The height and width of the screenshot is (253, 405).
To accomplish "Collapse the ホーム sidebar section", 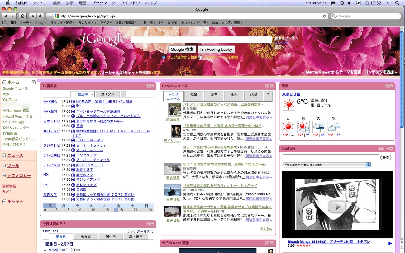I will 4,82.
